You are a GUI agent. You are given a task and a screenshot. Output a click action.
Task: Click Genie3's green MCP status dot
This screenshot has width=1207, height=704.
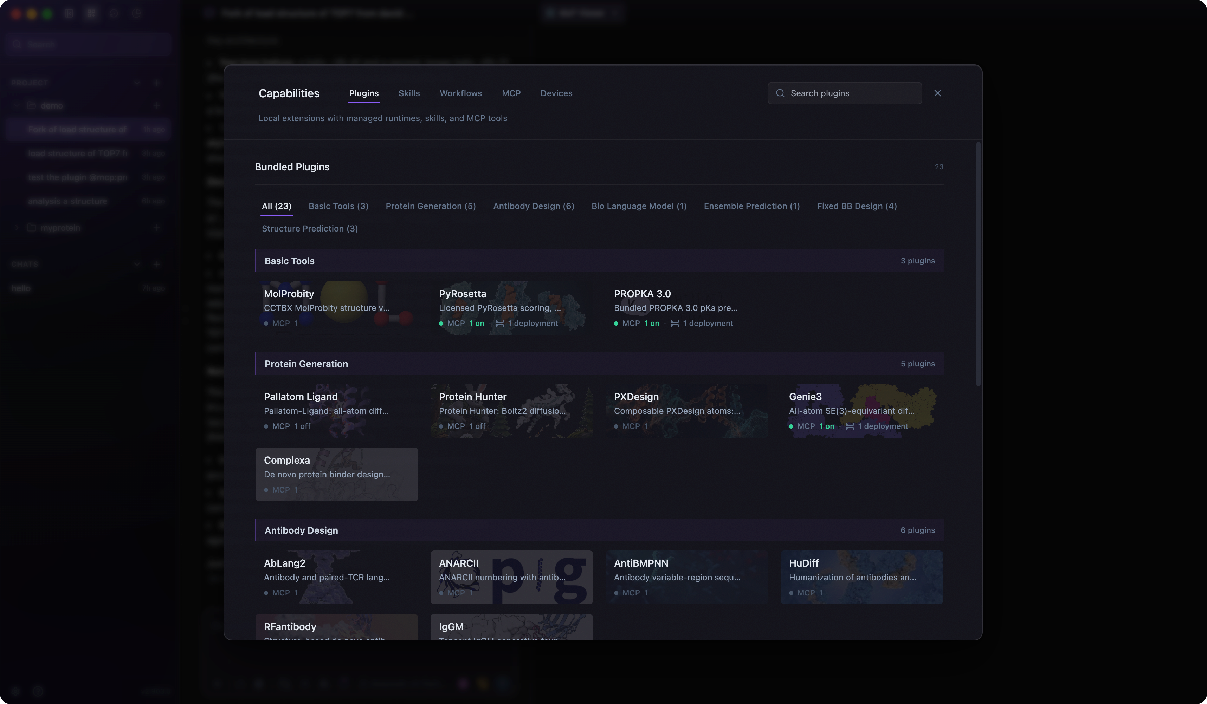pos(791,426)
